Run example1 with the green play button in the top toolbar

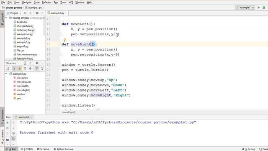click(259, 8)
